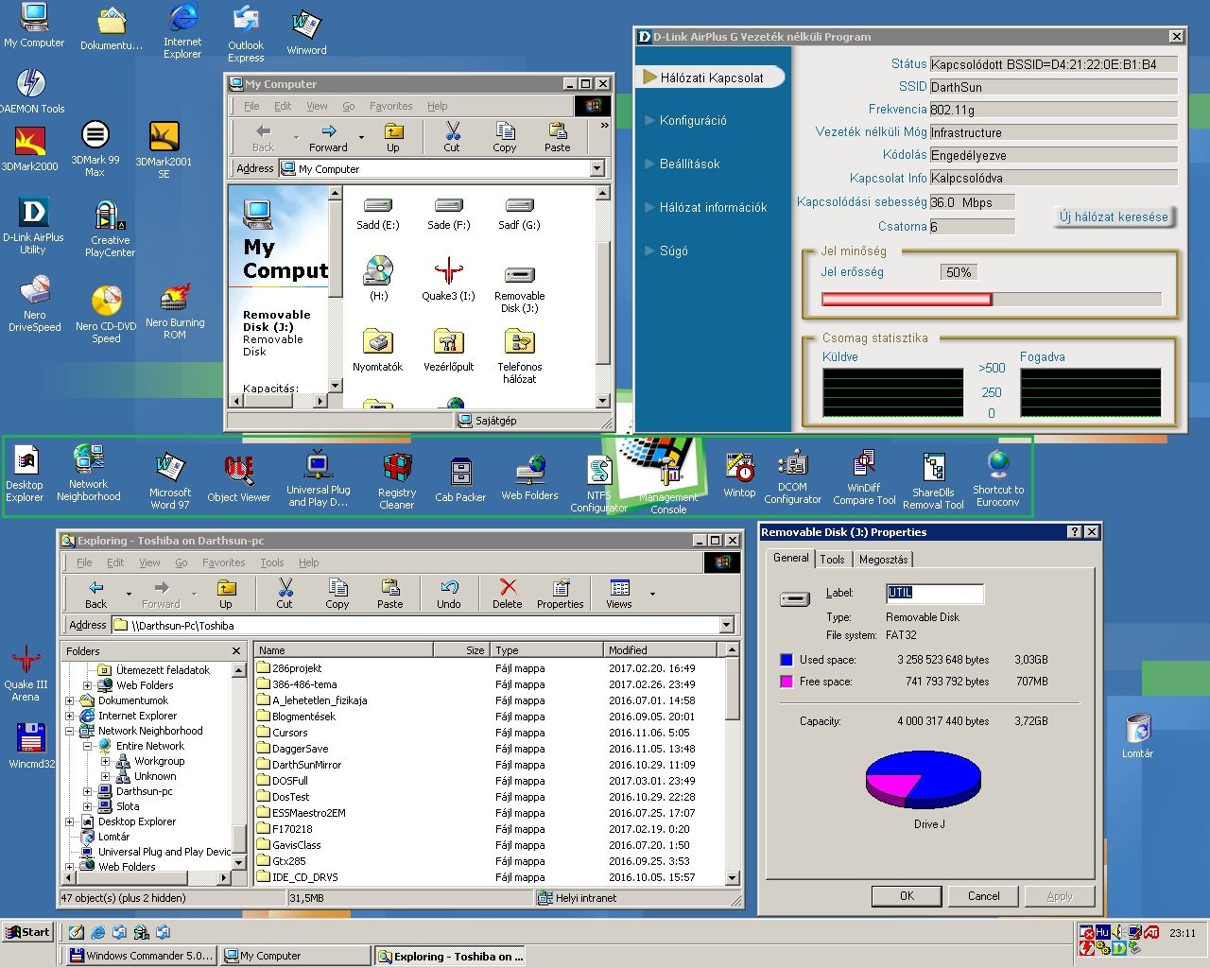Screen dimensions: 1210x968
Task: Select Hálózat információk in D-Link sidebar
Action: point(713,207)
